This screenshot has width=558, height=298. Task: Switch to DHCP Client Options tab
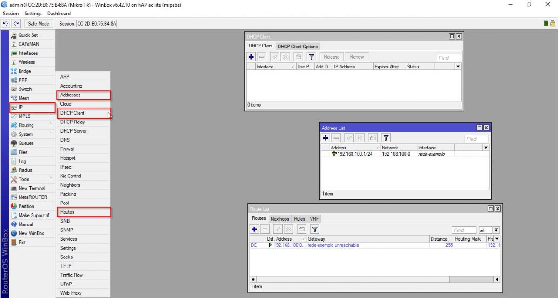click(298, 46)
